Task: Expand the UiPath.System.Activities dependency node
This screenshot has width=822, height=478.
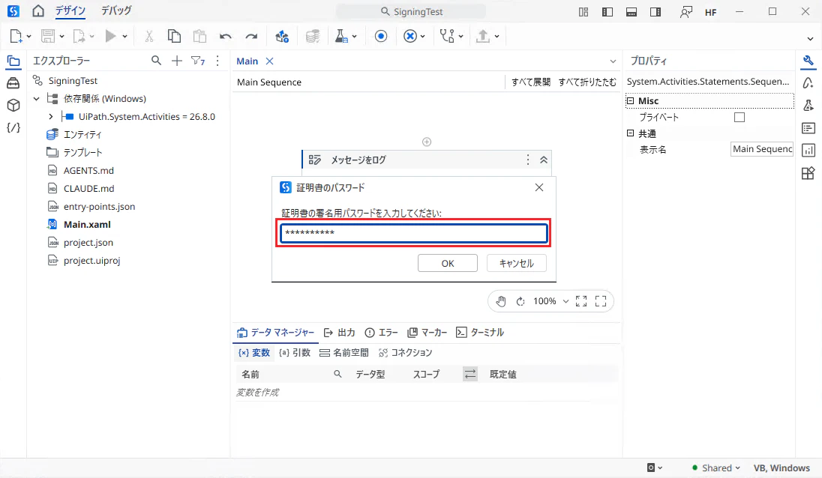Action: 51,116
